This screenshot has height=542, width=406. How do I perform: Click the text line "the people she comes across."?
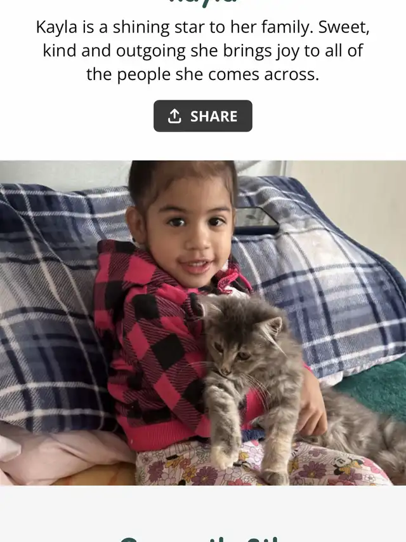202,74
